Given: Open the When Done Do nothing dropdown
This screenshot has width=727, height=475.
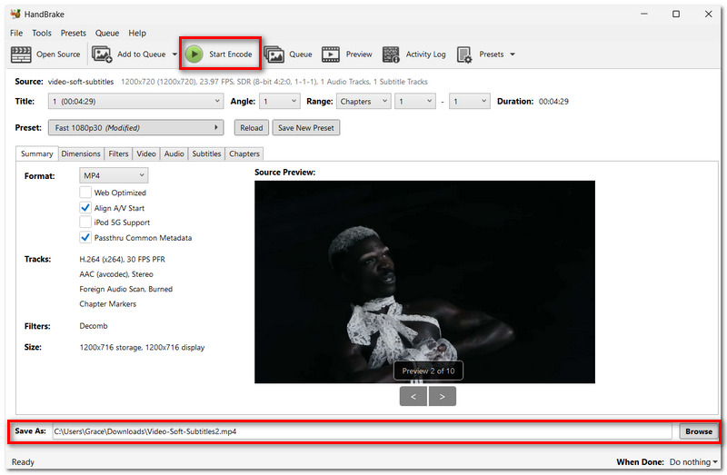Looking at the screenshot, I should pyautogui.click(x=693, y=462).
